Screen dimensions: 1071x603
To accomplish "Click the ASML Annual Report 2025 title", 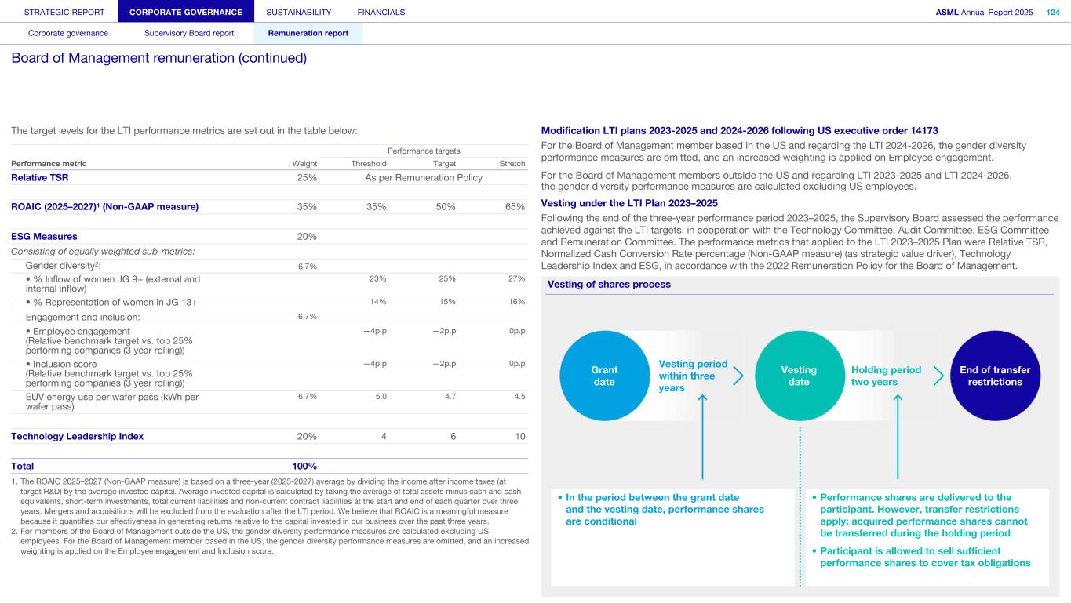I will 986,12.
